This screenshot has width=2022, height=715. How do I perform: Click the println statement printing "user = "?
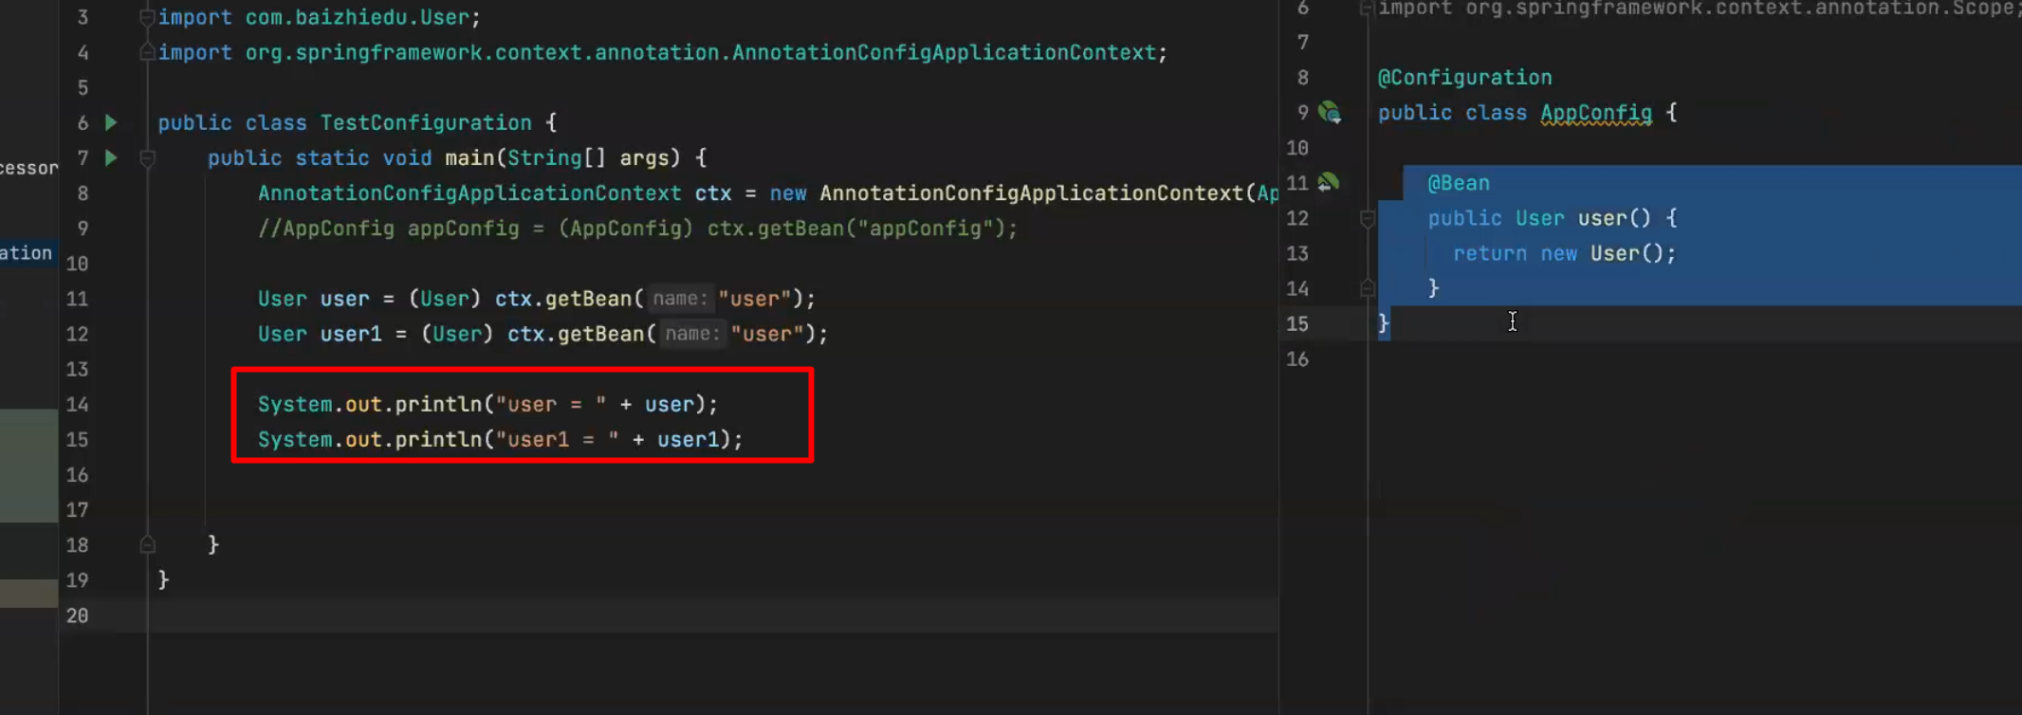488,405
